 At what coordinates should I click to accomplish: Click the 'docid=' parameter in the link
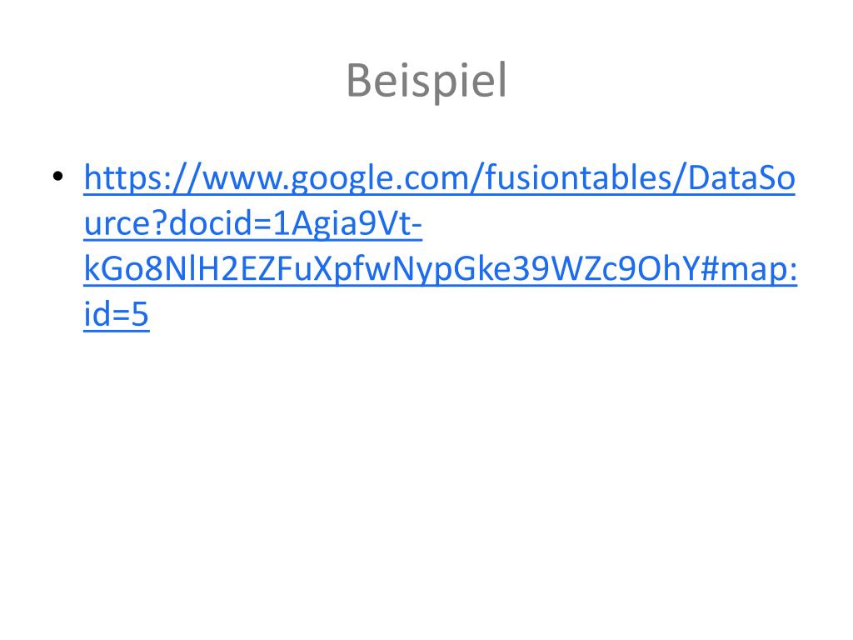[x=220, y=223]
